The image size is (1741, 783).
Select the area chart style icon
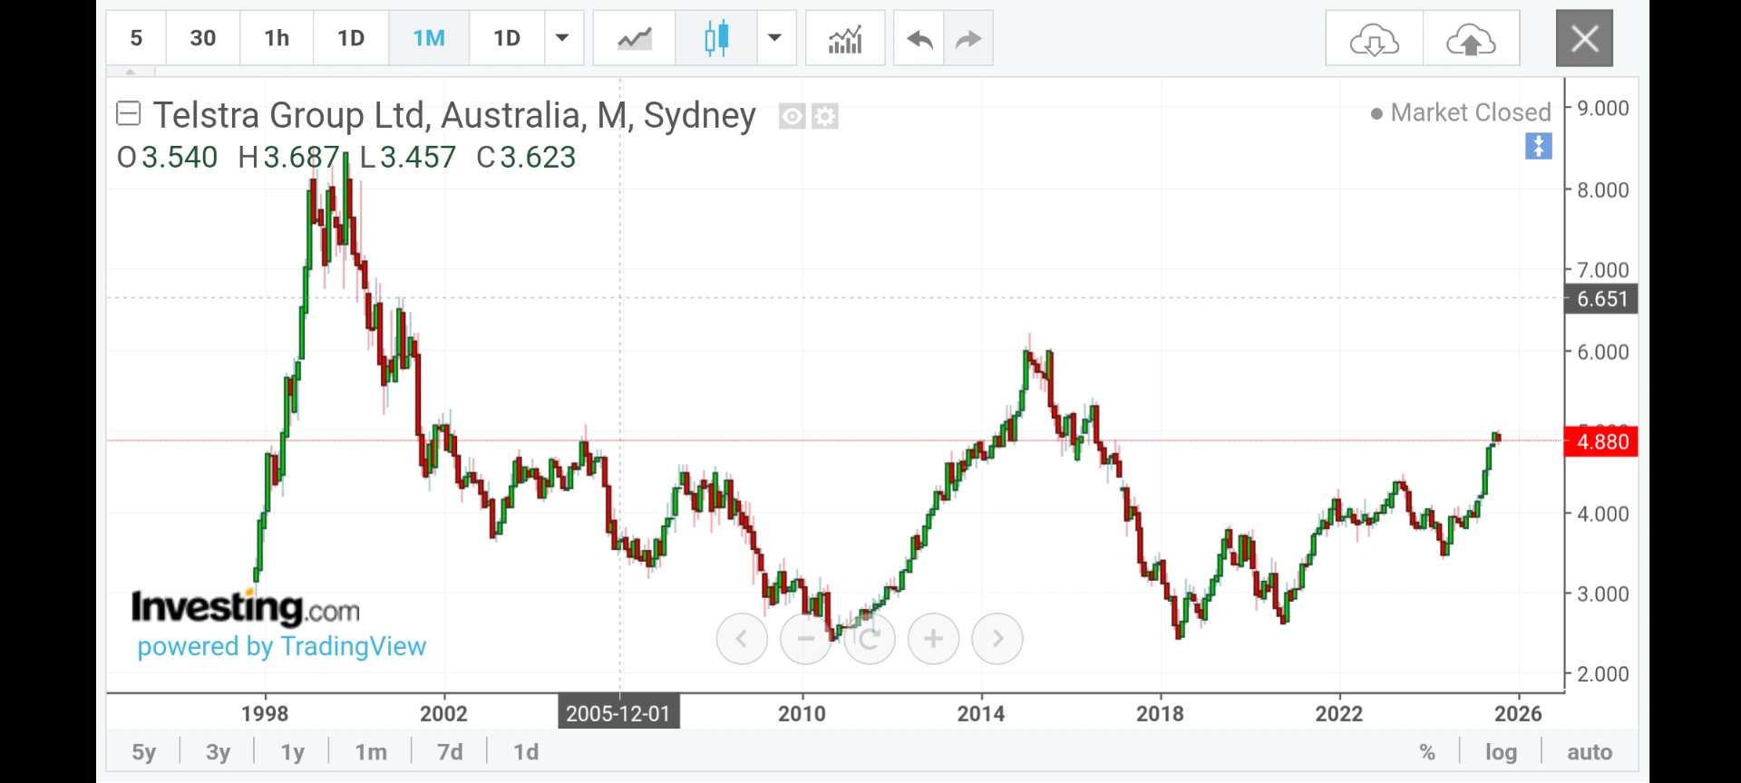[634, 38]
